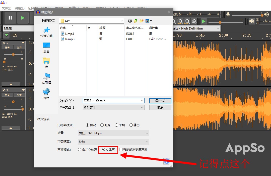This screenshot has height=176, width=271.
Task: Click the 保存(S) button
Action: 160,101
